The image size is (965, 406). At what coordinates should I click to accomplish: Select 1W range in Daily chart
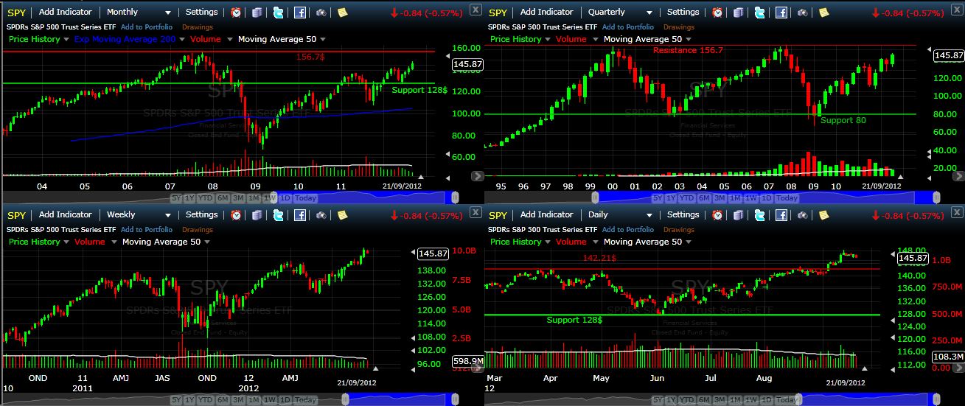pos(750,401)
